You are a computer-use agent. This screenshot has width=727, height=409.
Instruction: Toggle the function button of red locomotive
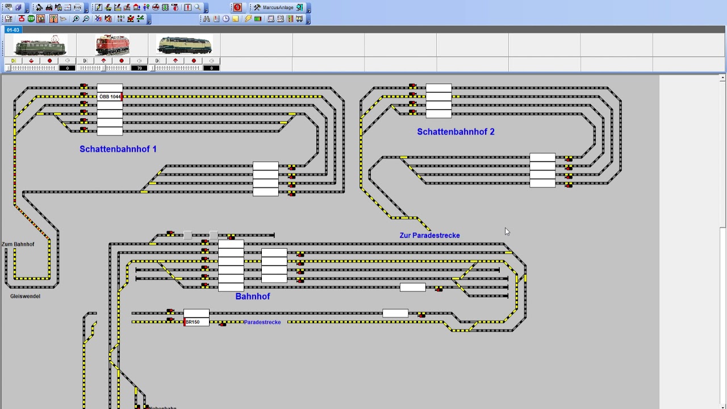click(139, 61)
